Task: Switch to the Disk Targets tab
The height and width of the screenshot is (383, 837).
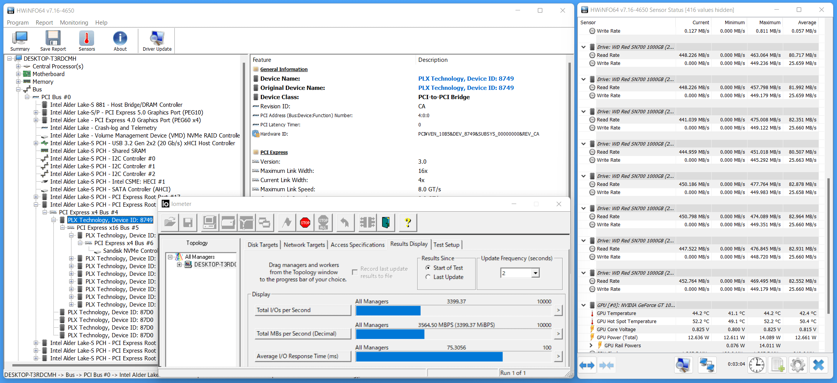Action: click(x=263, y=245)
